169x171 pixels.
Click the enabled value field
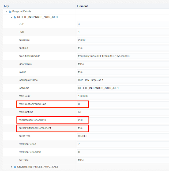[123, 48]
